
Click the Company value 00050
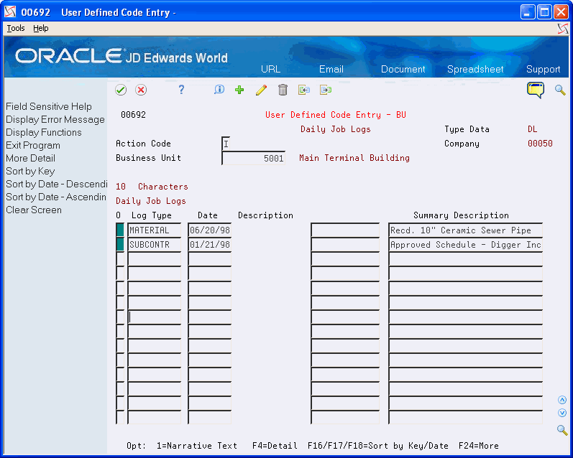point(540,144)
